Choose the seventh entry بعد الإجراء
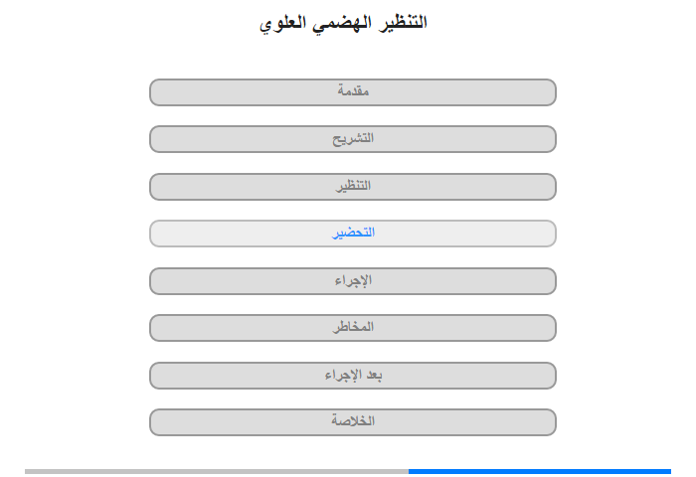 [353, 376]
